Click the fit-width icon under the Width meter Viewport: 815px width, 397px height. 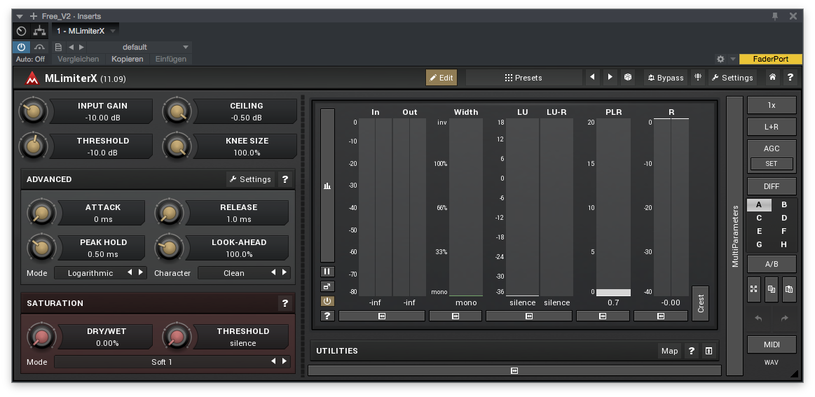click(456, 316)
